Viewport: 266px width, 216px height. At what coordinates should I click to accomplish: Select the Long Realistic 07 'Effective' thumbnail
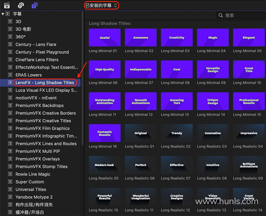(177, 165)
